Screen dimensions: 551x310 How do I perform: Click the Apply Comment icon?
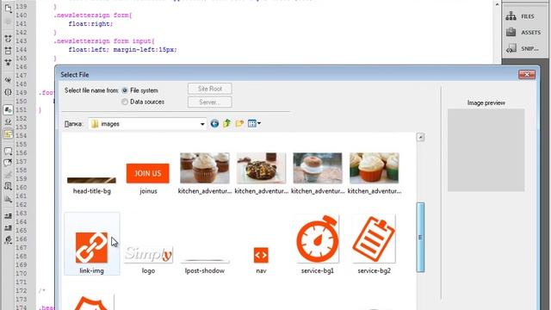pos(8,152)
